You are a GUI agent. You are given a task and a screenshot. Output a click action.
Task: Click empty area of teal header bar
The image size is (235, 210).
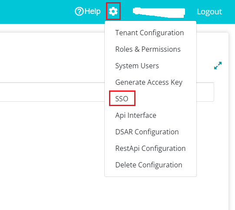37,12
